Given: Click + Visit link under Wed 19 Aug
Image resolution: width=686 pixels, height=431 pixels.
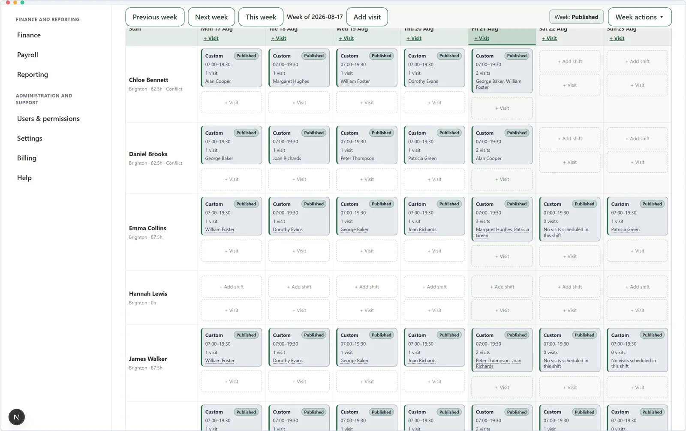Looking at the screenshot, I should click(x=346, y=38).
